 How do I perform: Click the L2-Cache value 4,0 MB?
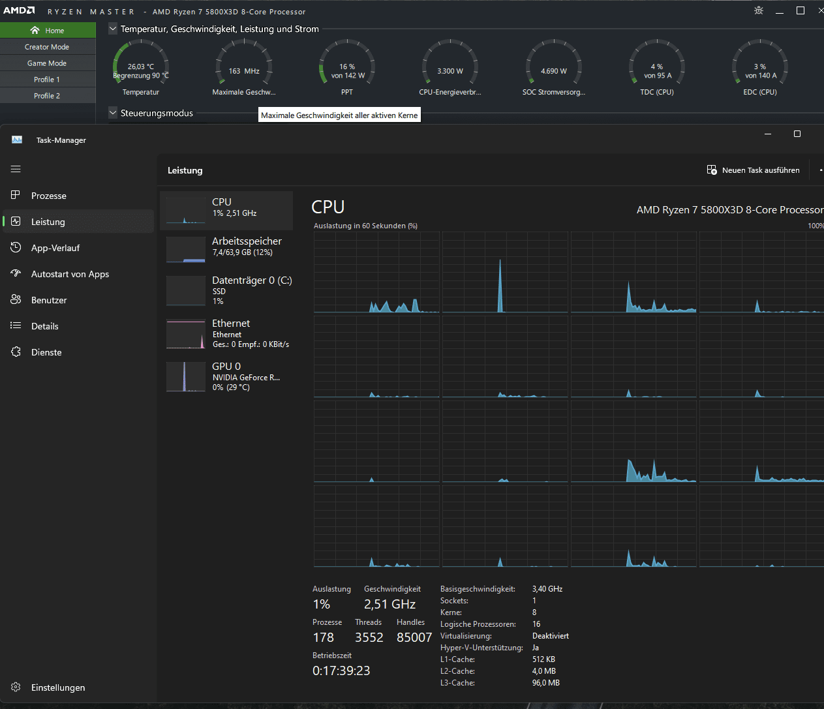point(544,671)
